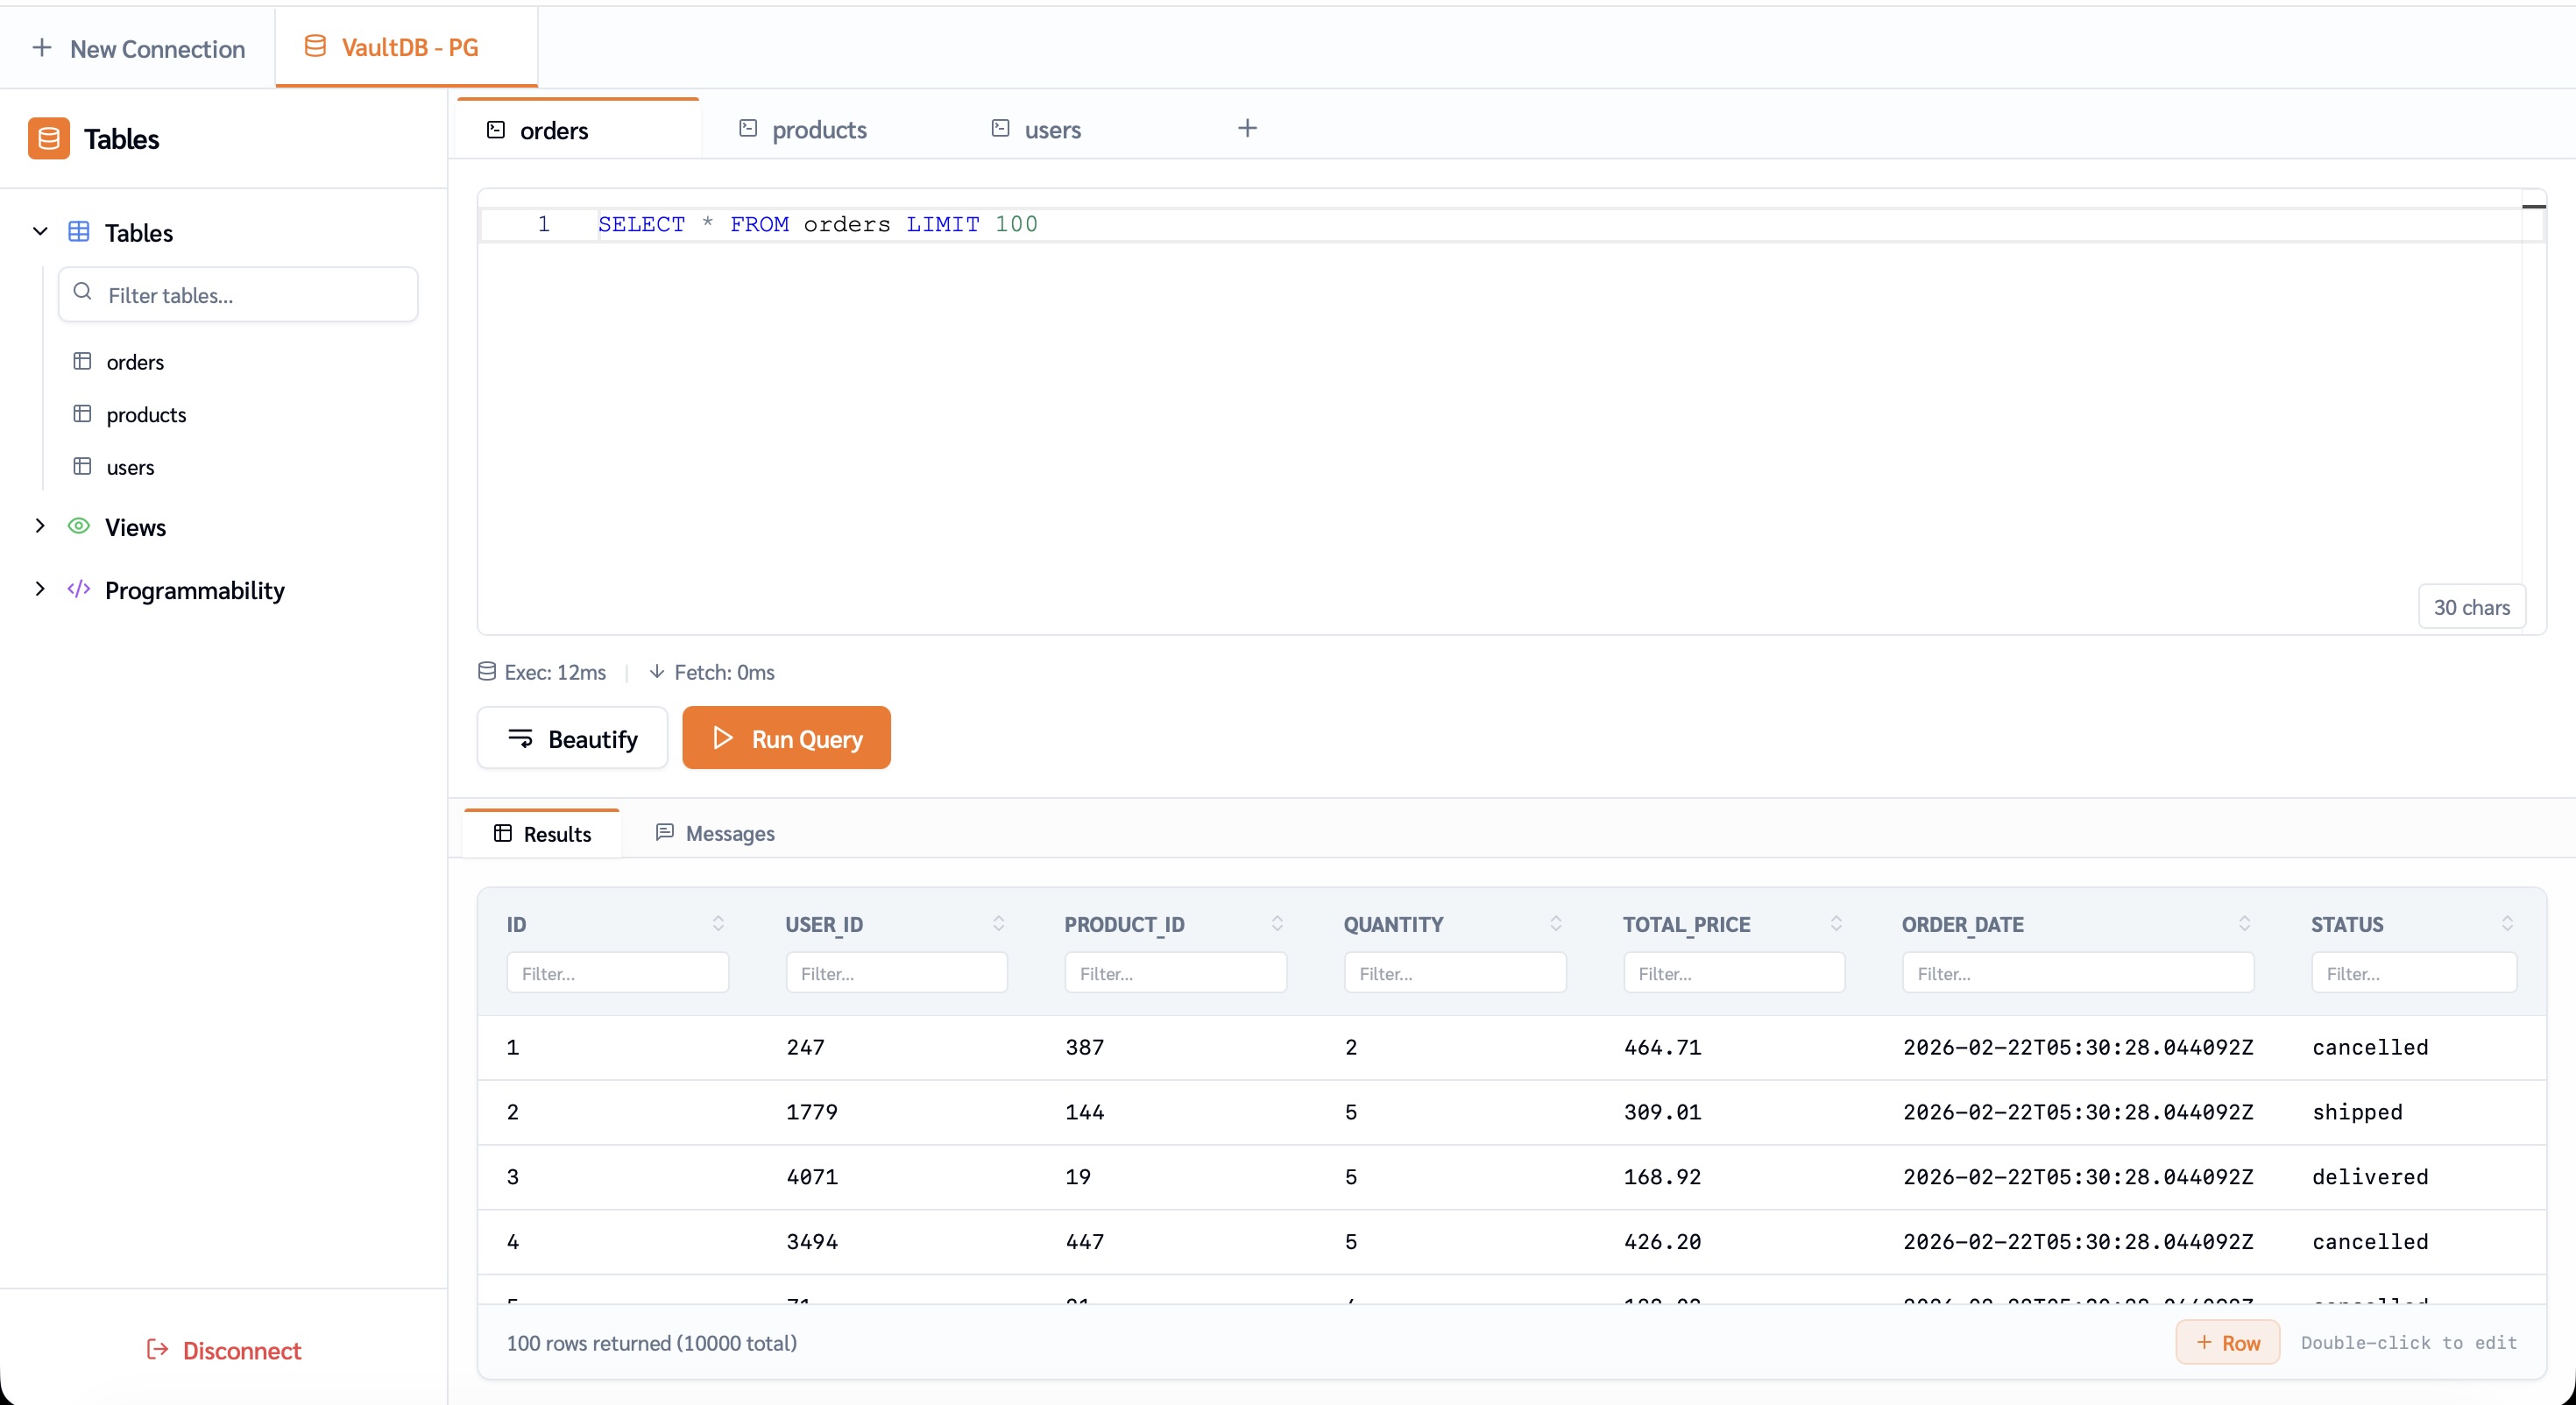Click the plus icon to add query tab
The image size is (2576, 1405).
tap(1247, 128)
